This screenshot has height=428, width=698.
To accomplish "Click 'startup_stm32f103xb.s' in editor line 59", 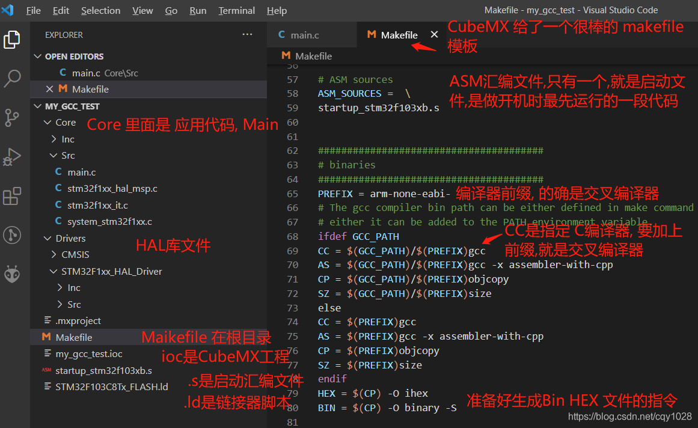I will (378, 108).
